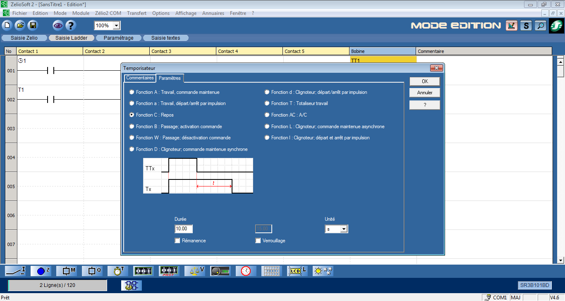Switch to Monitoring mode magnifier icon
This screenshot has height=301, width=565.
(540, 26)
